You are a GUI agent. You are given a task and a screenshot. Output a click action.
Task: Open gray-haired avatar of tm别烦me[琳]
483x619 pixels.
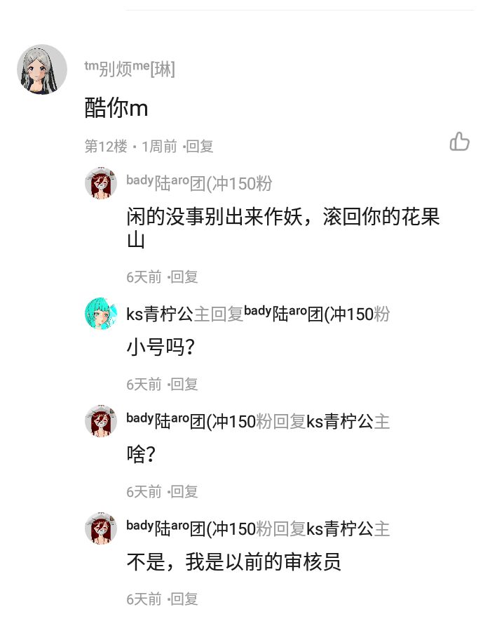[x=42, y=69]
